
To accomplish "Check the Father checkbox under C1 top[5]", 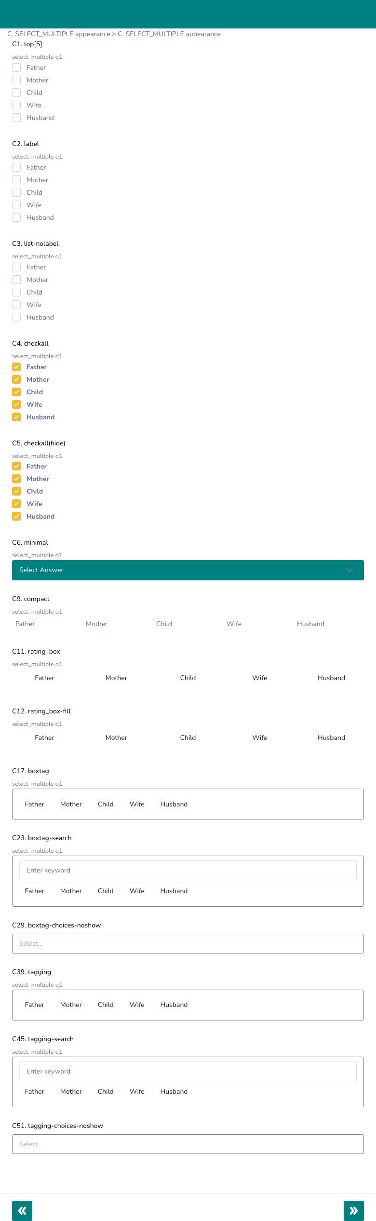I will tap(16, 67).
